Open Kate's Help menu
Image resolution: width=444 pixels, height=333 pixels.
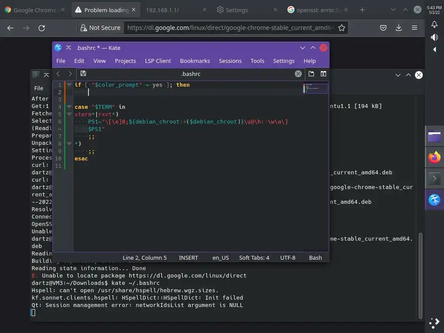coord(309,61)
